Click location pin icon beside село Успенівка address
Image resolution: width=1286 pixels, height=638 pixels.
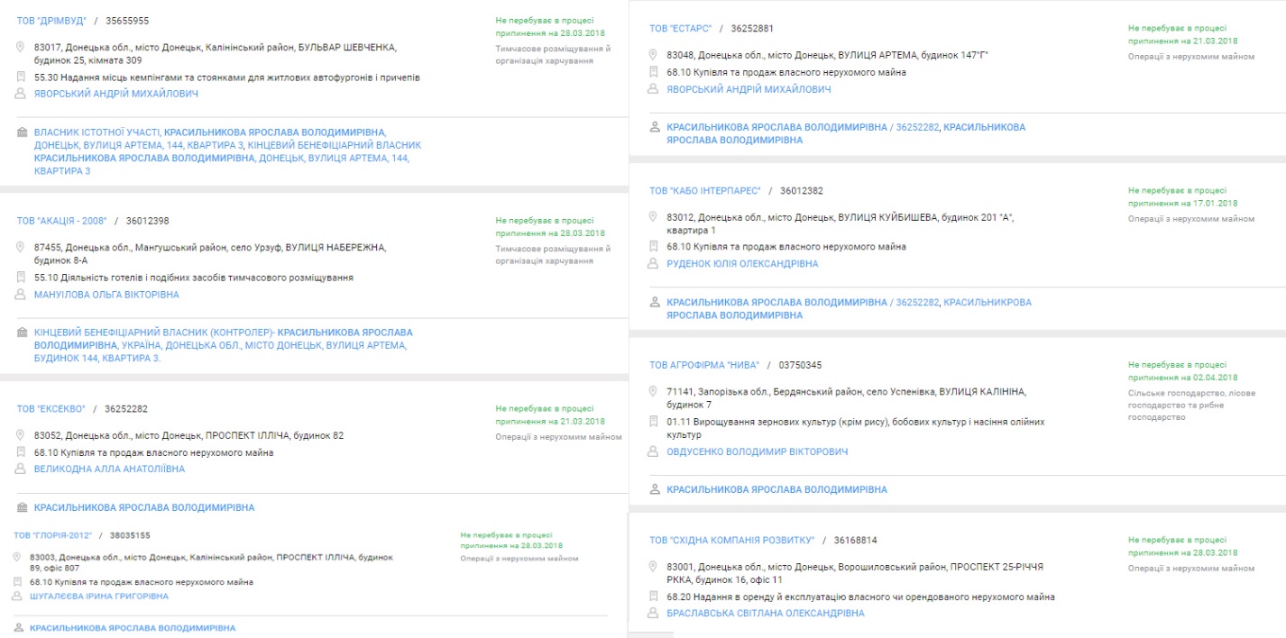tap(654, 392)
